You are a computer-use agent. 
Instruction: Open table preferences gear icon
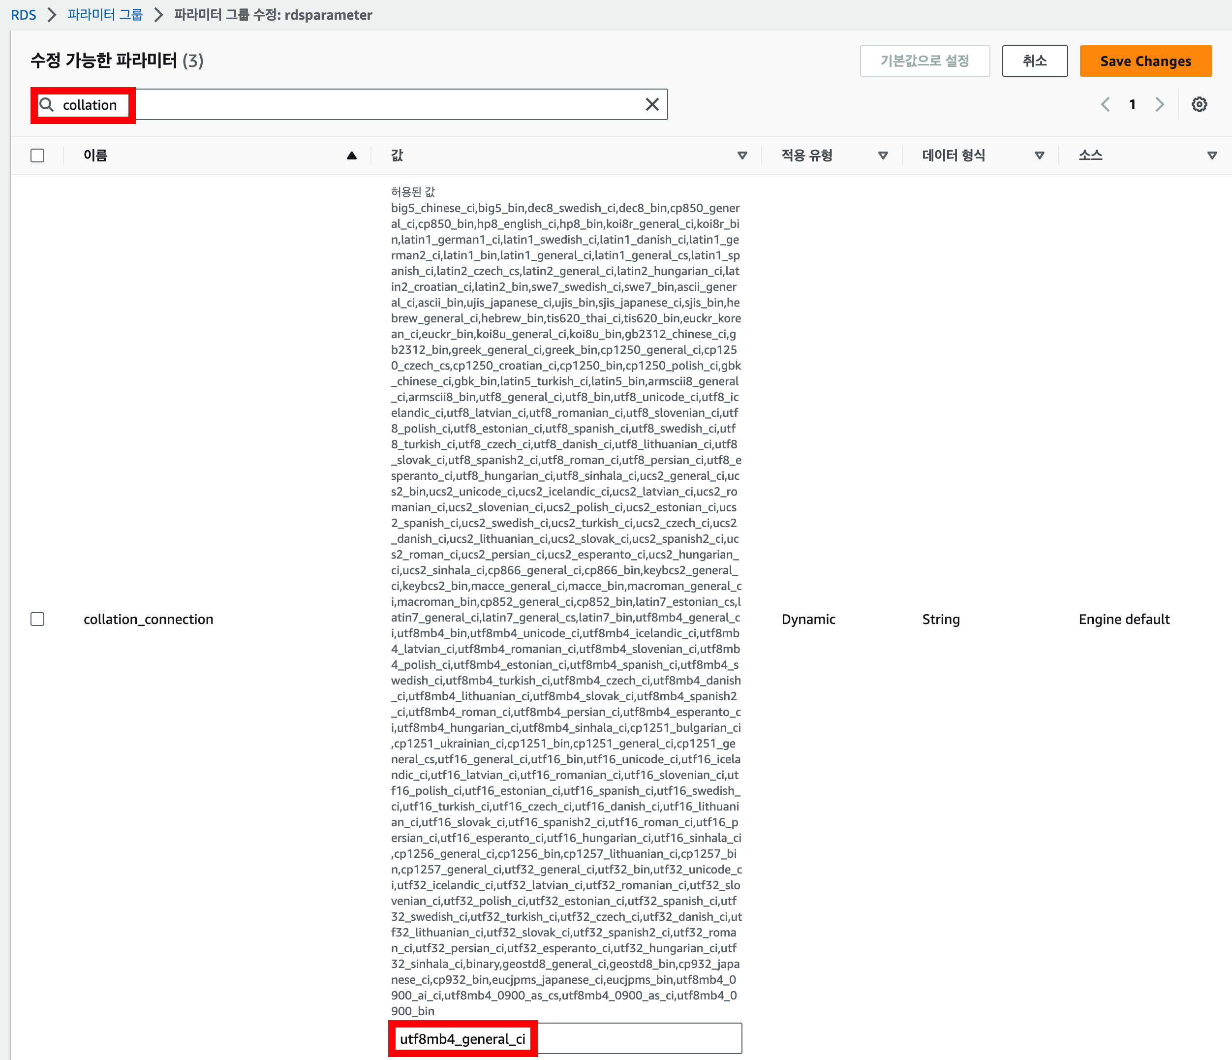[x=1199, y=105]
